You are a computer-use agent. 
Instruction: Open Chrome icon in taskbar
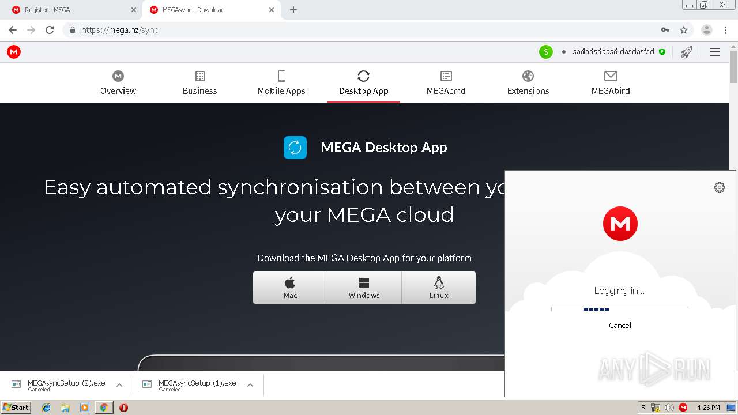[x=104, y=408]
